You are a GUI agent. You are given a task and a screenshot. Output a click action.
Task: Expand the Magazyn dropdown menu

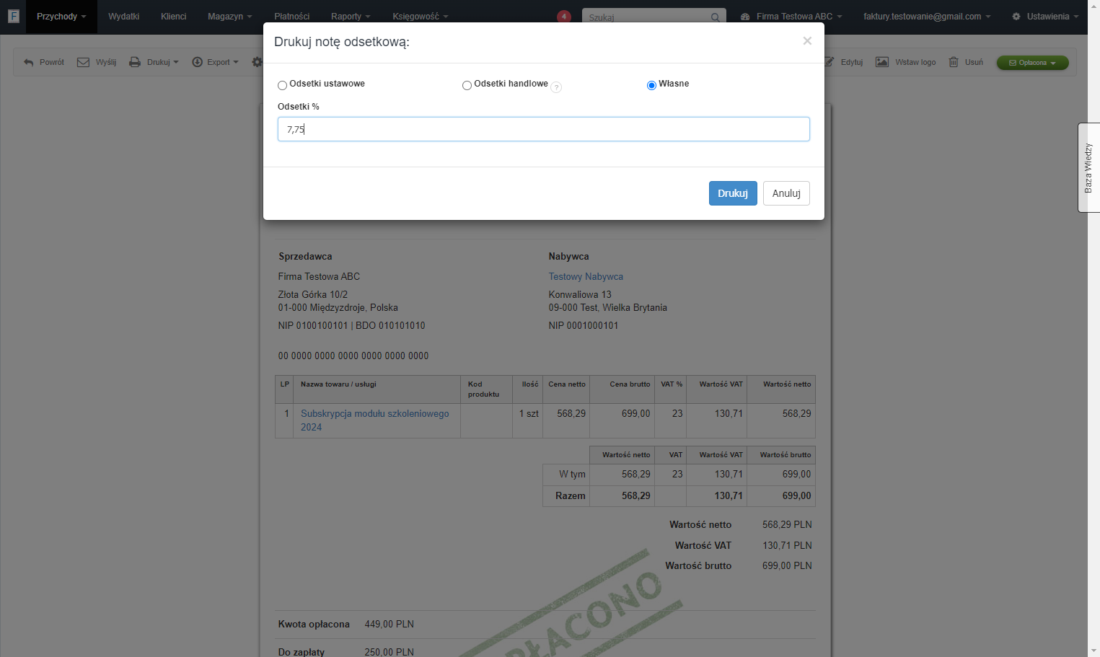230,17
